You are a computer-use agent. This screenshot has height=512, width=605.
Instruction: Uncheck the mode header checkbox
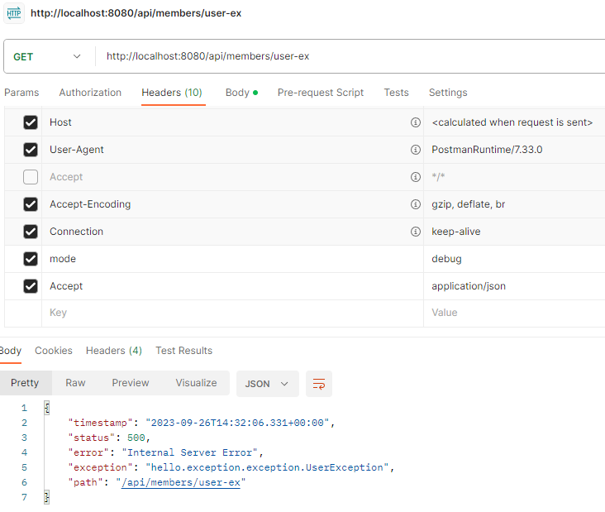(x=31, y=259)
